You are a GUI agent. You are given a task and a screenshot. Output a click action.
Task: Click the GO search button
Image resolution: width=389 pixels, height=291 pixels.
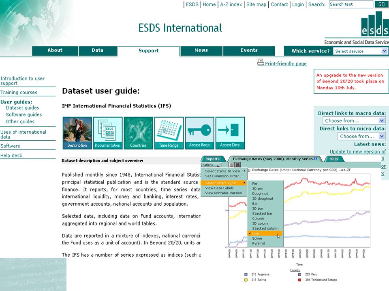(x=382, y=4)
